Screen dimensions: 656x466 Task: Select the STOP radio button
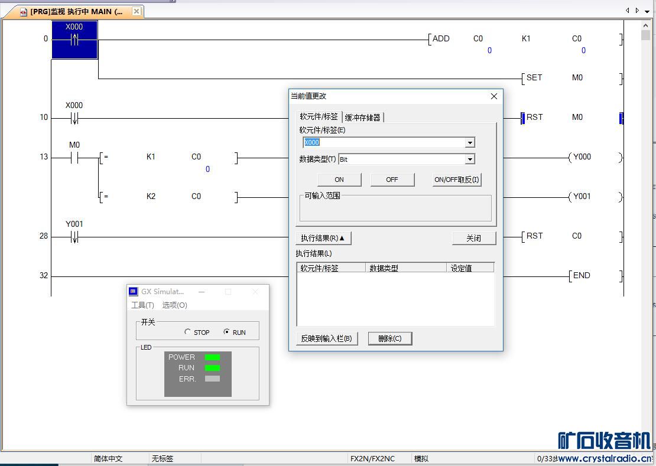(188, 332)
